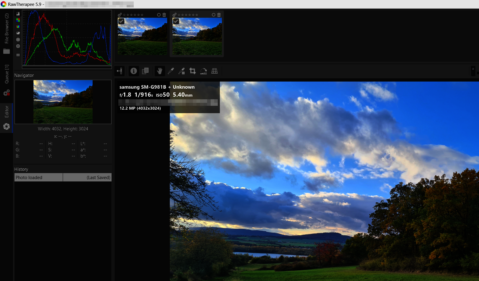
Task: Select the Crop tool
Action: coord(193,71)
